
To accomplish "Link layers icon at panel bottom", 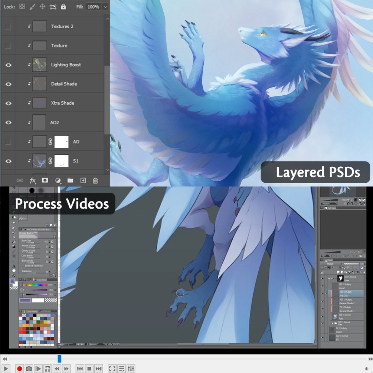I will pos(20,180).
